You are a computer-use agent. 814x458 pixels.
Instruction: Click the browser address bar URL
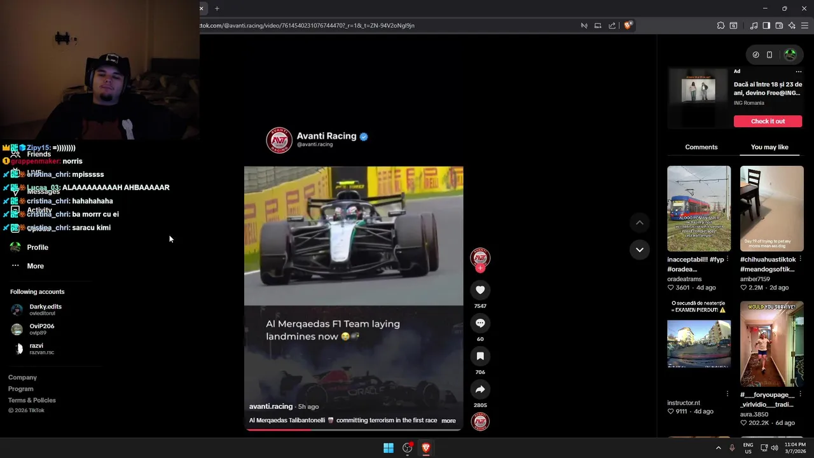(x=307, y=25)
